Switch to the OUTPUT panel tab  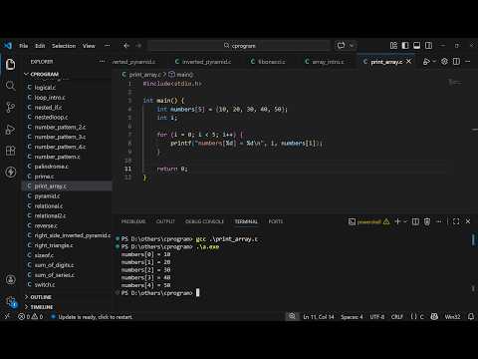165,221
